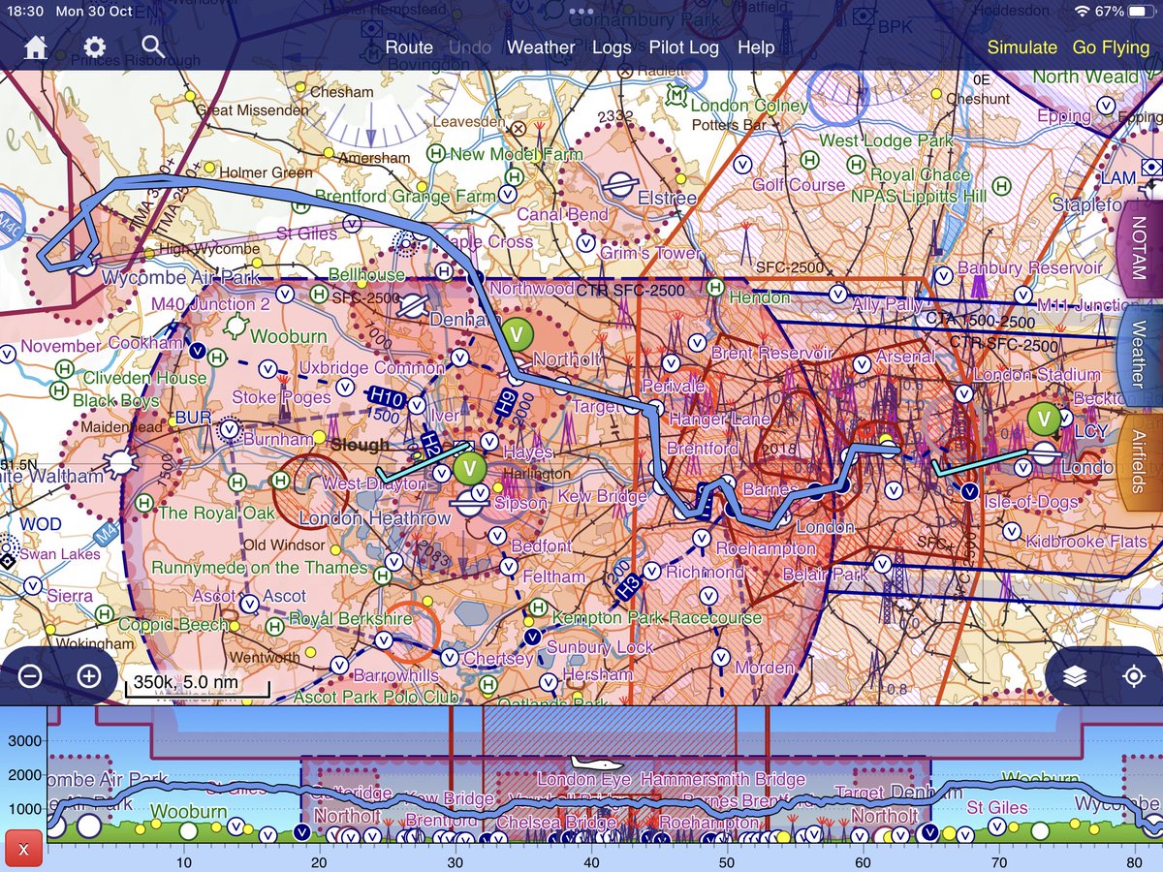Tap the three-dot multitasking indicator
Screen dimensions: 1163x872
point(581,12)
